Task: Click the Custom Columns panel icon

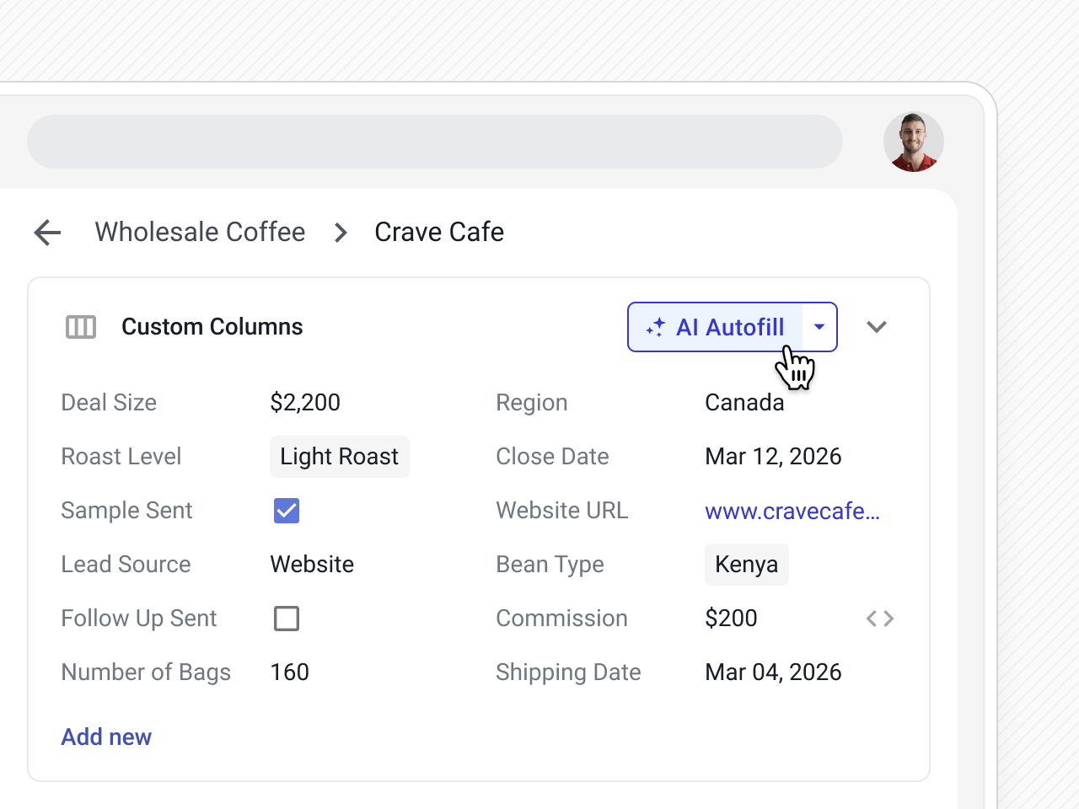Action: pos(81,327)
